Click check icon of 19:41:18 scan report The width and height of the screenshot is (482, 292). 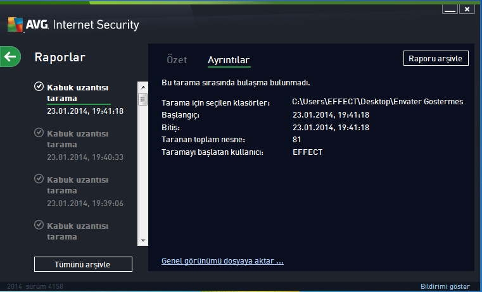pos(39,87)
